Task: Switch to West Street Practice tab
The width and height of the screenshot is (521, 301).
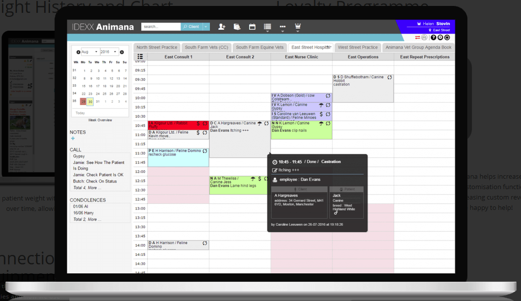Action: (358, 48)
